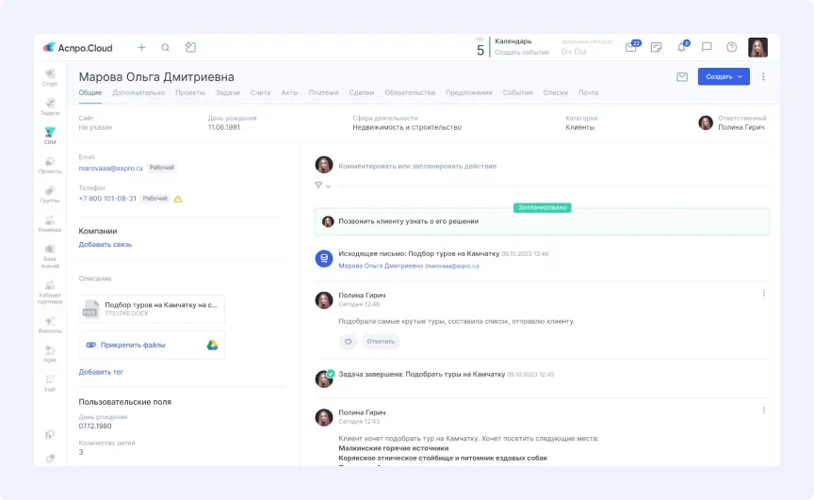The width and height of the screenshot is (814, 500).
Task: Open the Платежи tab
Action: [323, 93]
